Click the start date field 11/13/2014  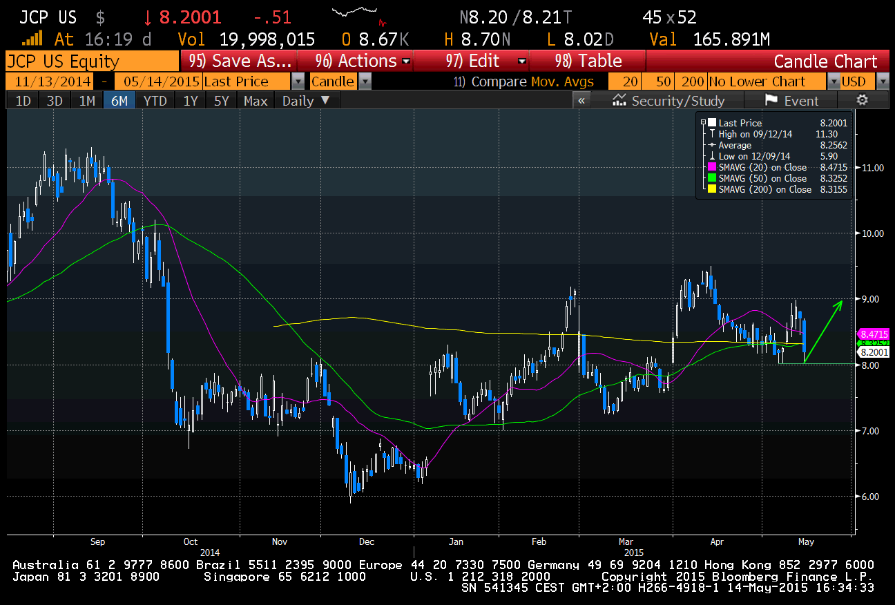point(48,81)
